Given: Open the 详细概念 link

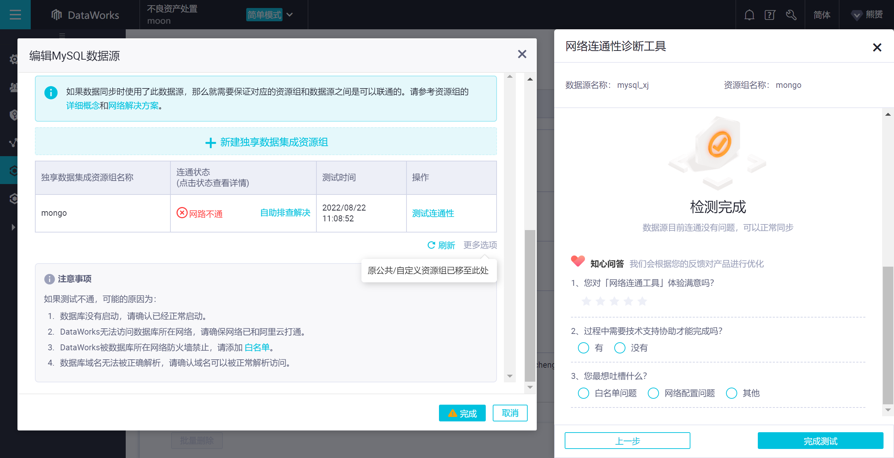Looking at the screenshot, I should (83, 106).
